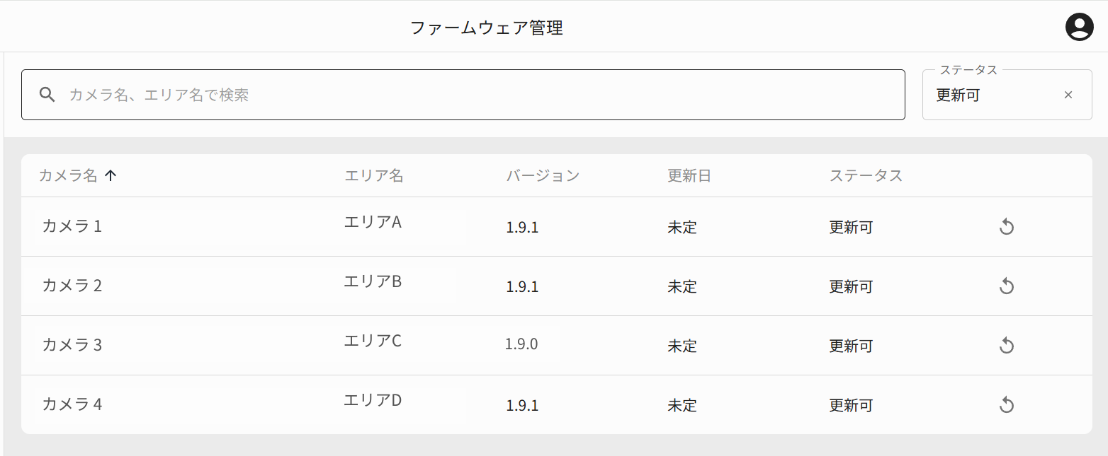Click the restore icon for カメラ 1
The image size is (1108, 456).
point(1007,227)
